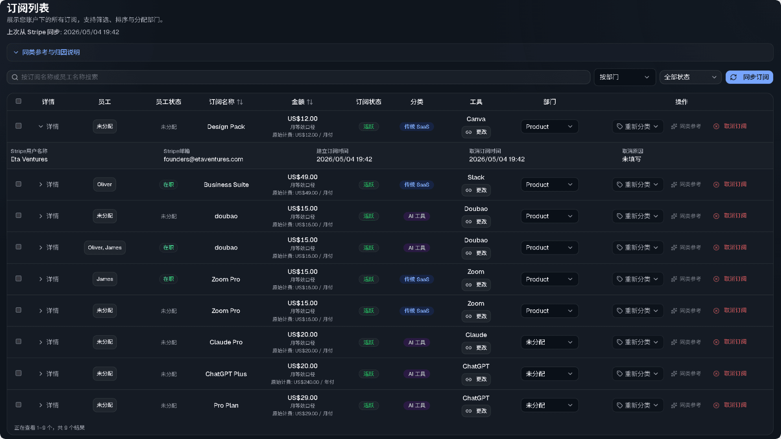Click cancel circle icon for Design Pack

click(x=716, y=126)
